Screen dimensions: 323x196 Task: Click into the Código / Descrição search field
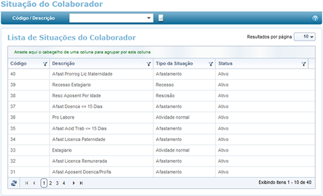tap(107, 18)
